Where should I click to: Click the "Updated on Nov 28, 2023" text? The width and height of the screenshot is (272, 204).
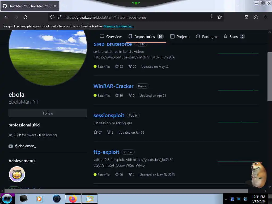pos(157,175)
